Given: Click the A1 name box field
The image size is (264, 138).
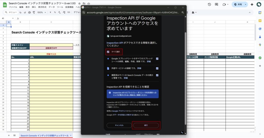Looking at the screenshot, I should point(6,18).
